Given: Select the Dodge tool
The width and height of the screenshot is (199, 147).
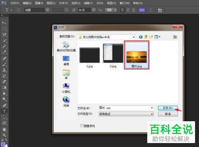Looking at the screenshot, I should click(4, 99).
